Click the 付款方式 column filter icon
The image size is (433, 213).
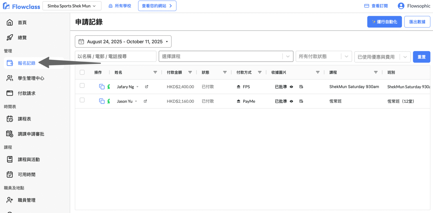pyautogui.click(x=260, y=72)
